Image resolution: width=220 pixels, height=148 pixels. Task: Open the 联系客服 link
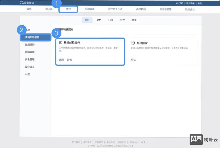pos(190,3)
